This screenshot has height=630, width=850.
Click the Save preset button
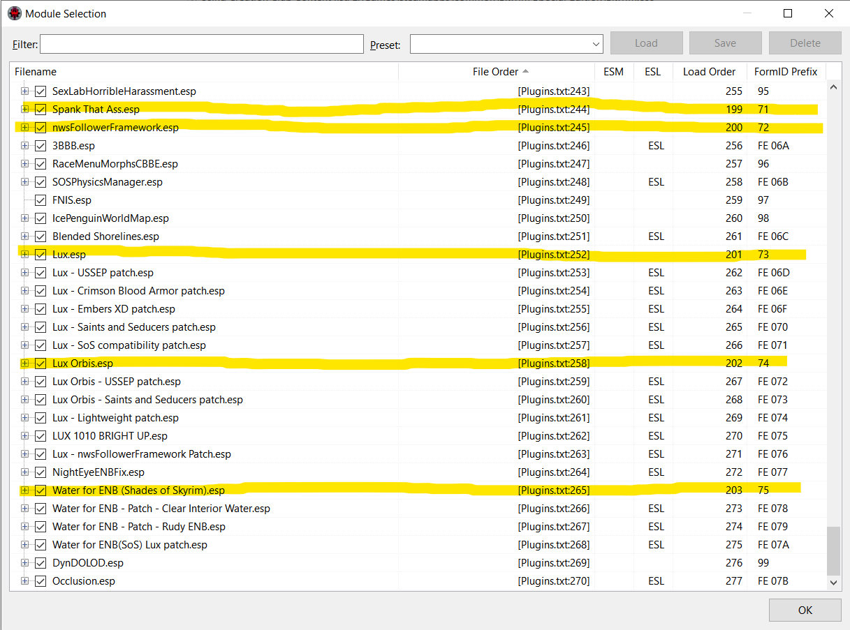click(725, 43)
